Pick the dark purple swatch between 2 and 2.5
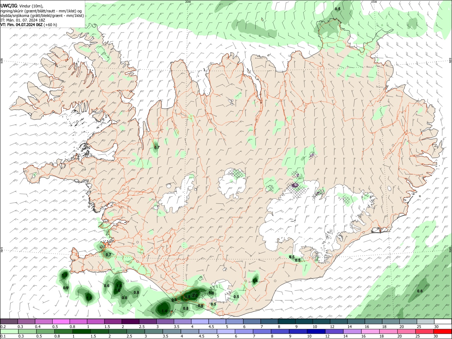The width and height of the screenshot is (452, 339). [x=130, y=322]
